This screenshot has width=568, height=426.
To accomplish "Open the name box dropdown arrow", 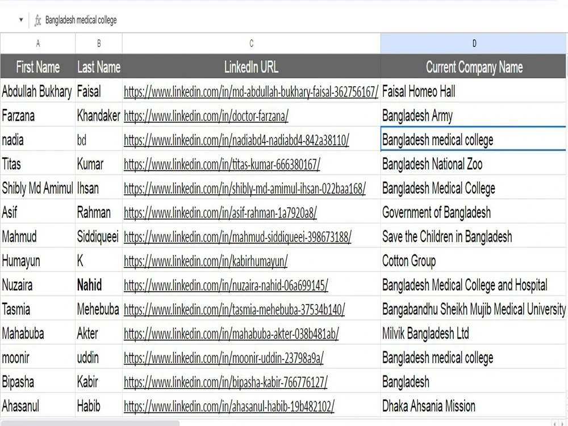I will 21,20.
